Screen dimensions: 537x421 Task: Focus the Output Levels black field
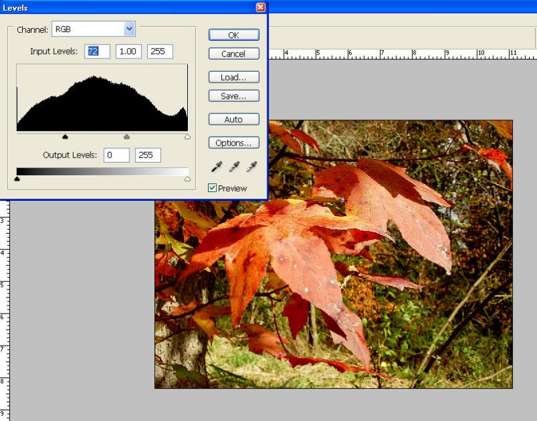(x=116, y=155)
